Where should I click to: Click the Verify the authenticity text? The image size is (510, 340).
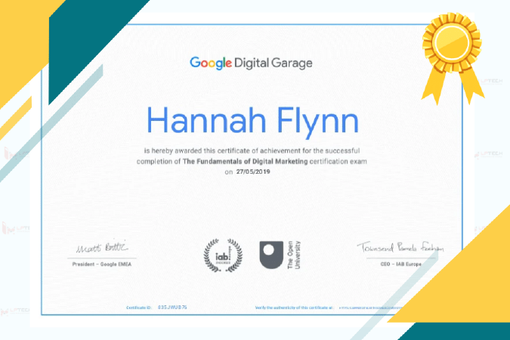coord(295,308)
